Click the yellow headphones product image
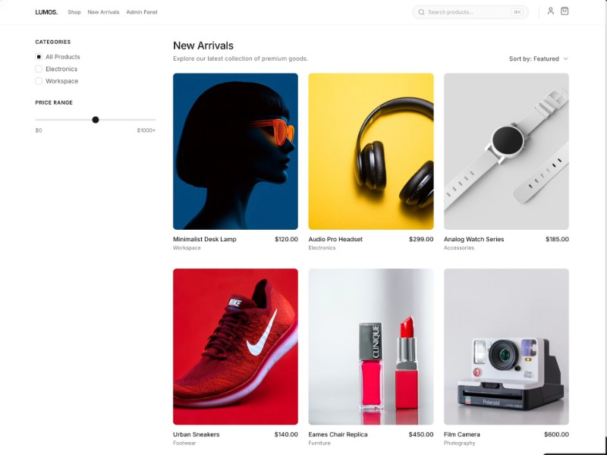 370,151
